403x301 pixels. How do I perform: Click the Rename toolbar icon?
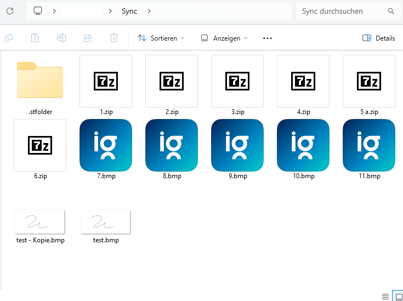tap(61, 38)
